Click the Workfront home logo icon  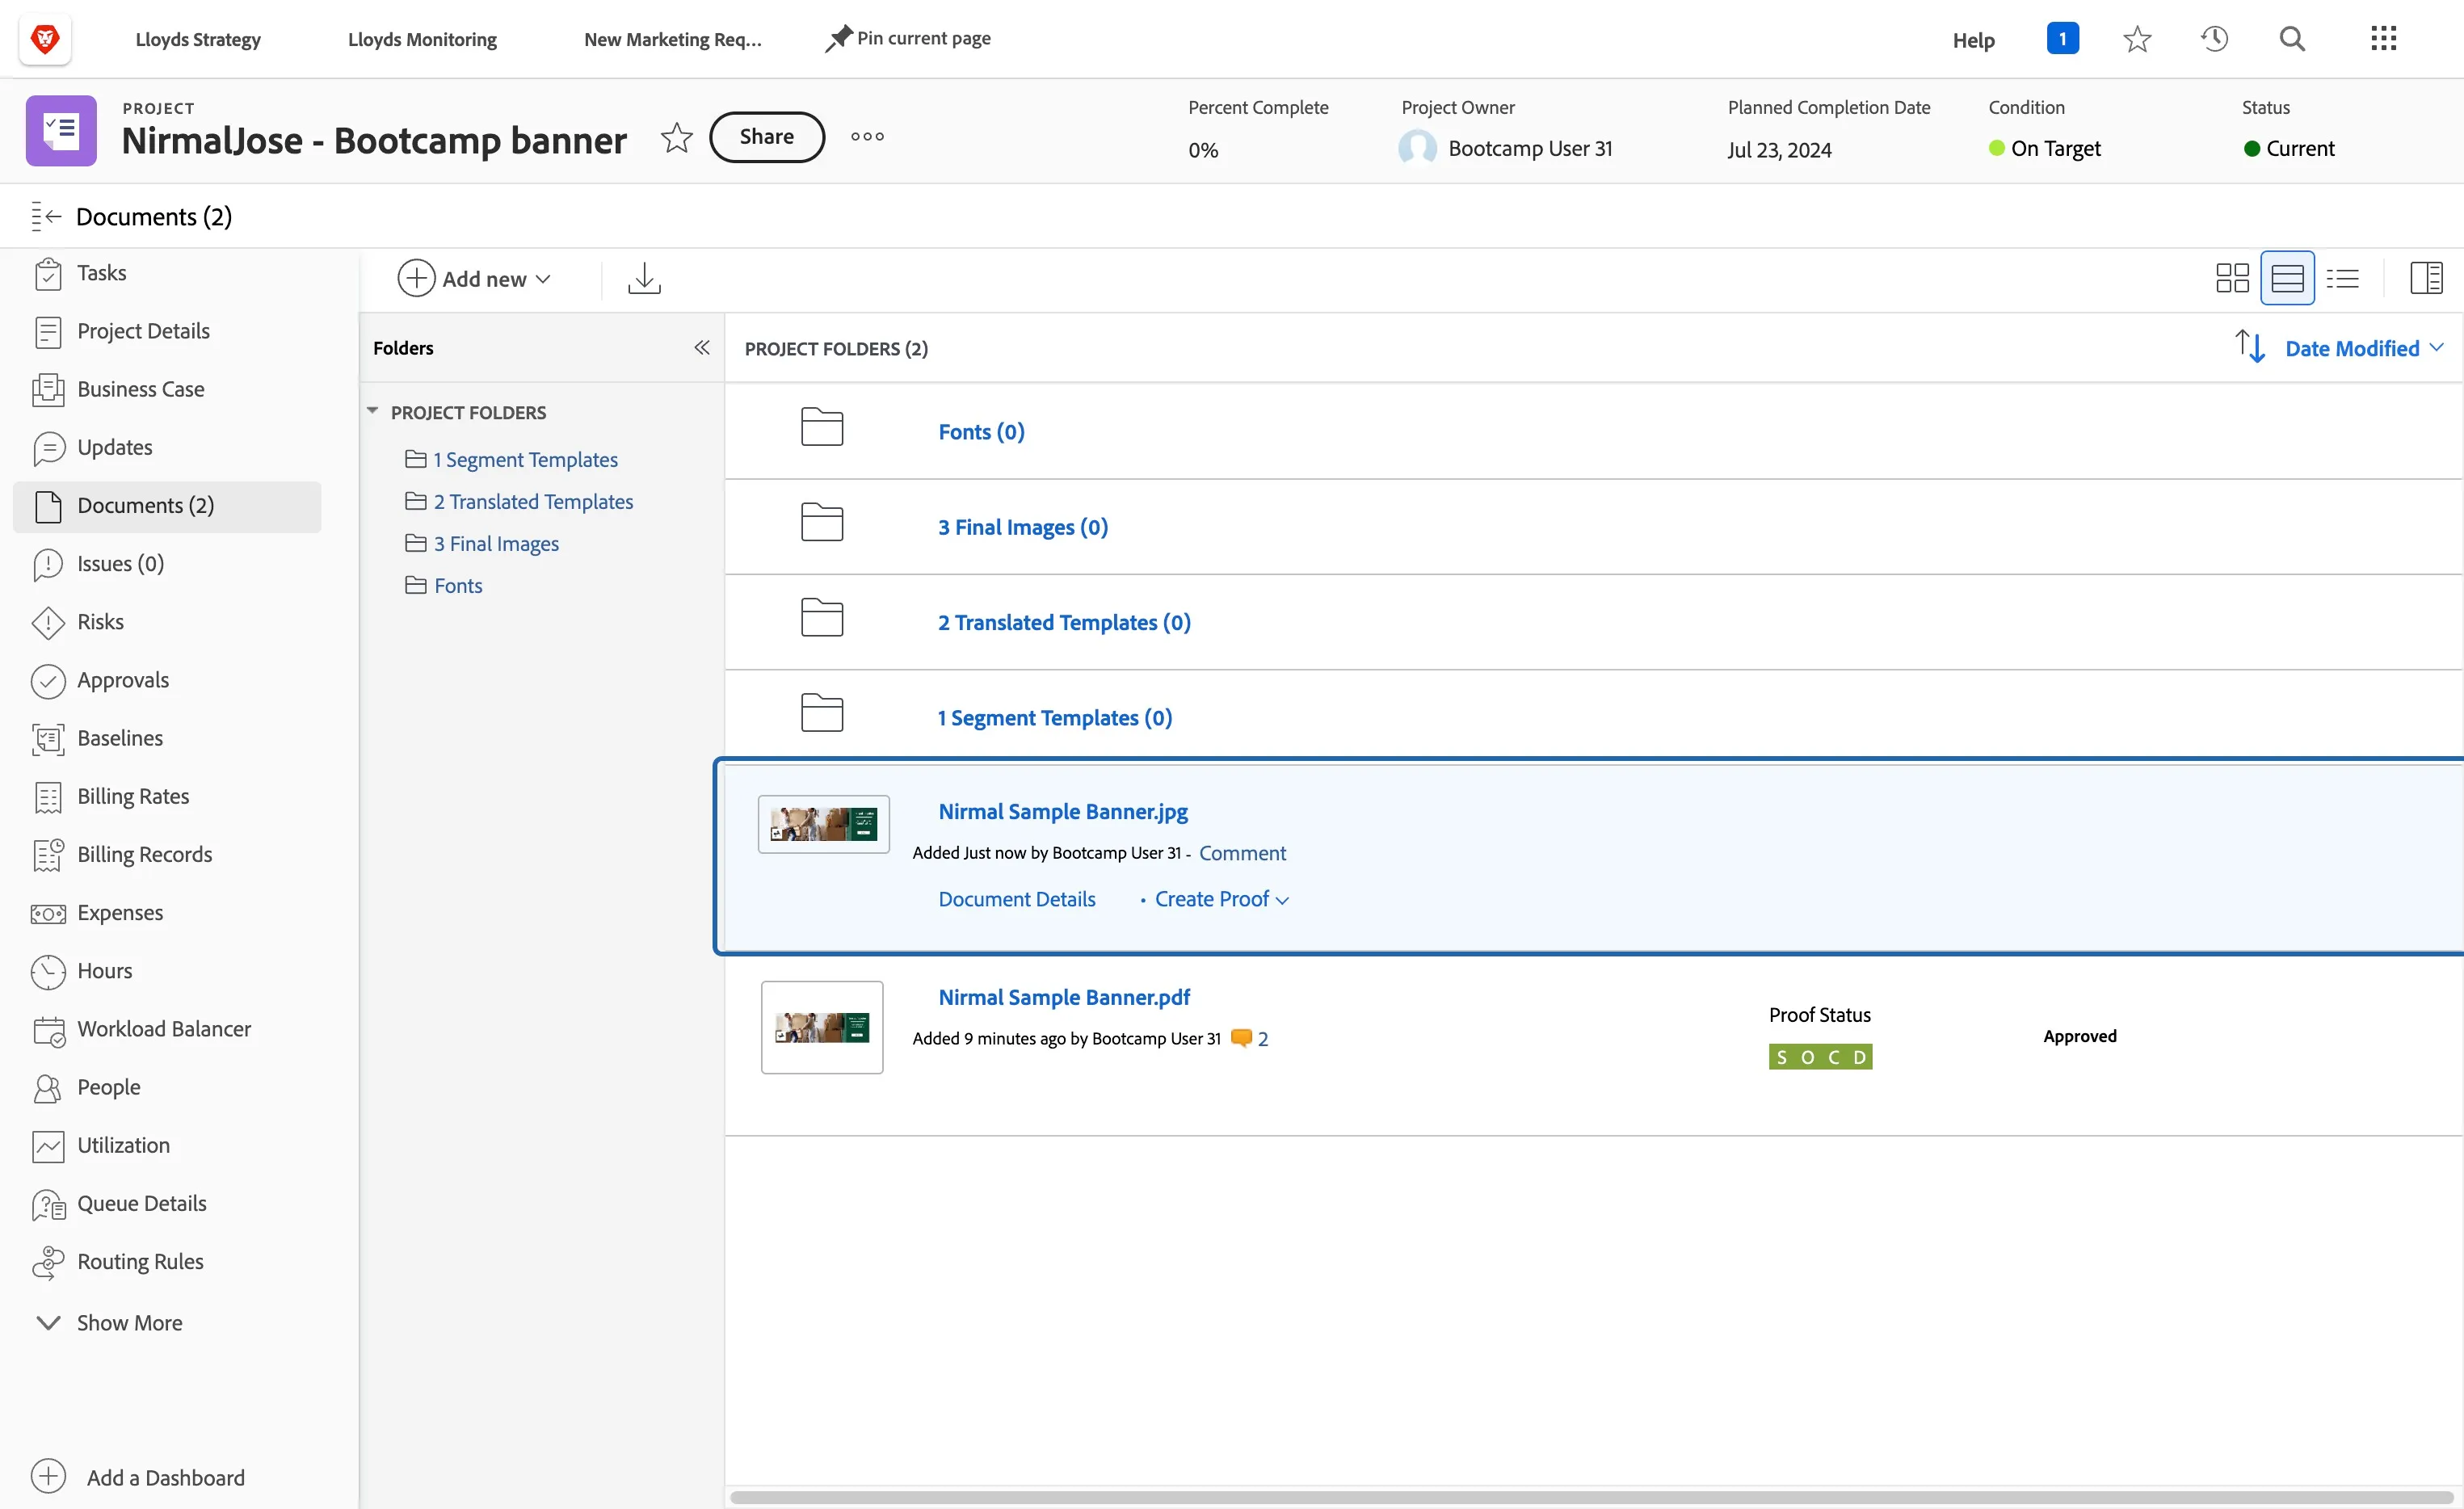click(45, 39)
